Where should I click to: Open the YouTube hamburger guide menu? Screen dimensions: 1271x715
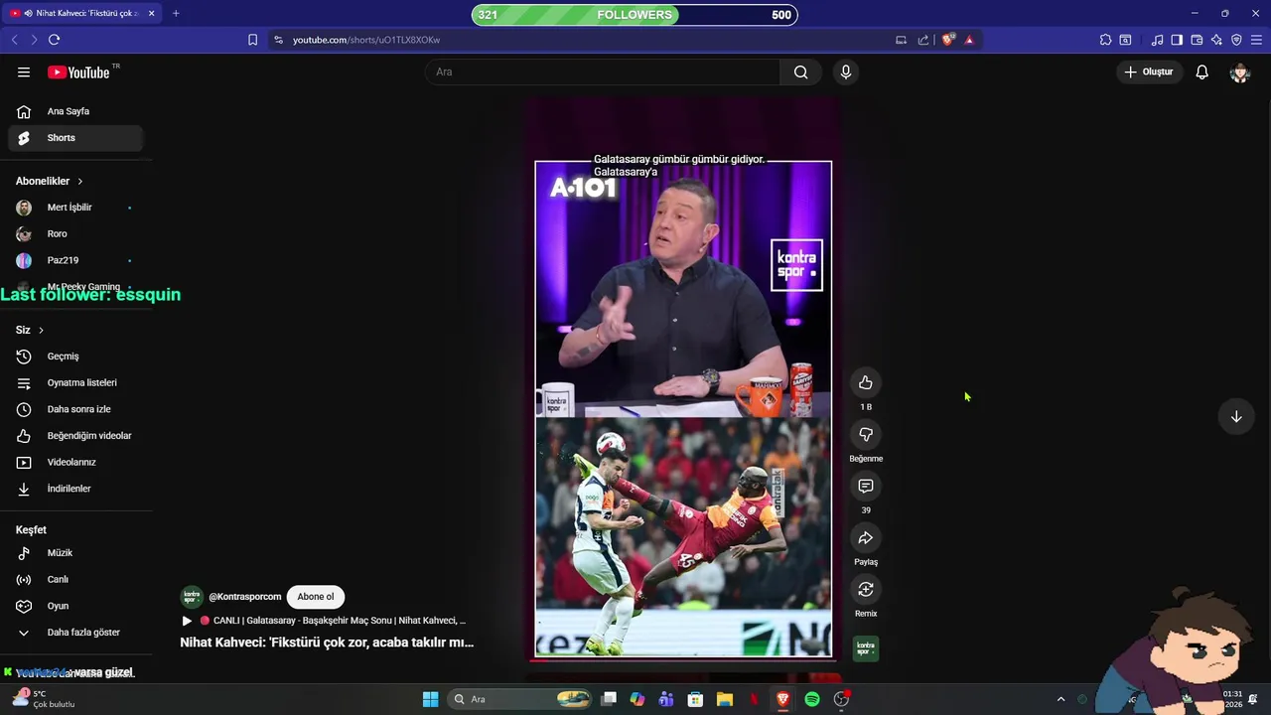tap(24, 72)
